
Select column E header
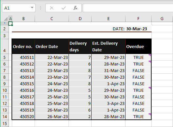click(x=108, y=19)
